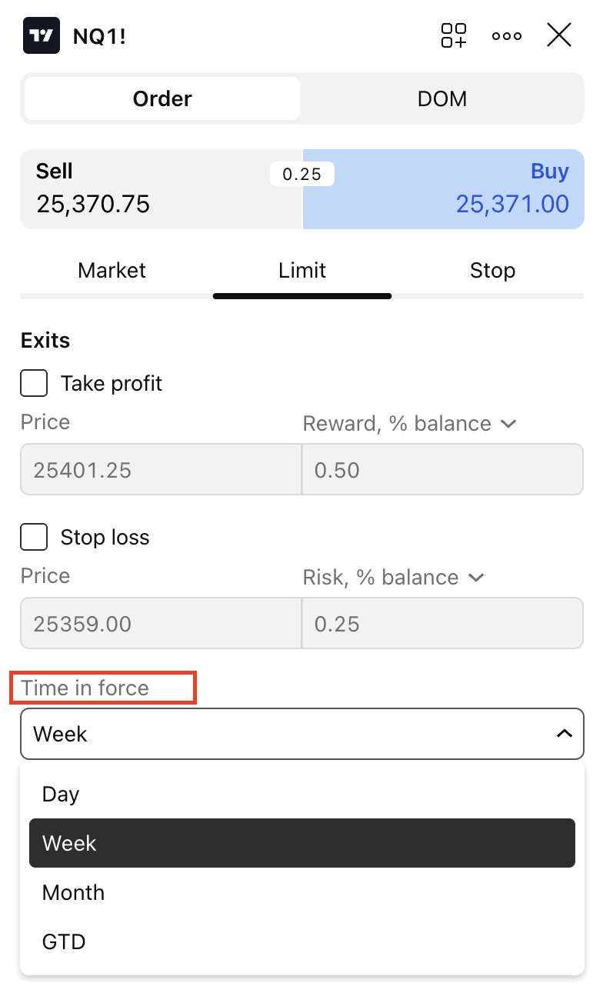The width and height of the screenshot is (603, 983).
Task: Switch to the Order tab
Action: tap(162, 98)
